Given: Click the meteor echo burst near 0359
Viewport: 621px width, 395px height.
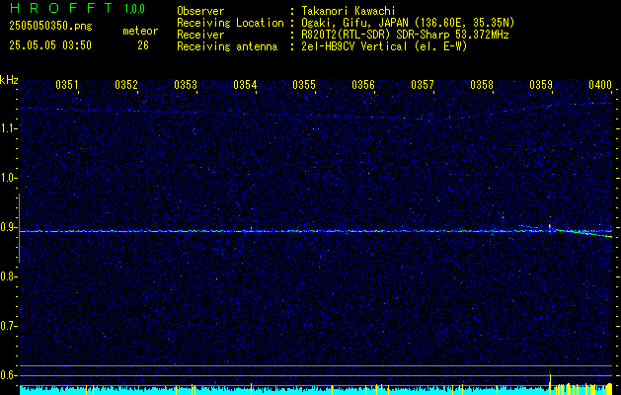Looking at the screenshot, I should [550, 226].
